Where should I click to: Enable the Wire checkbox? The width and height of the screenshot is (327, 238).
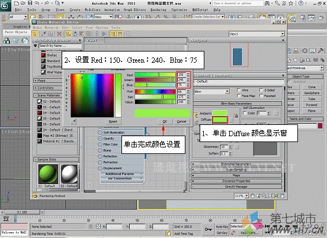239,90
